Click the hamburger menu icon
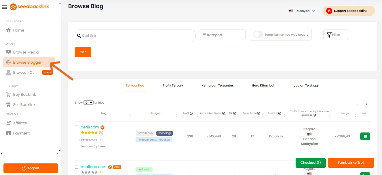This screenshot has width=382, height=175. pyautogui.click(x=4, y=7)
